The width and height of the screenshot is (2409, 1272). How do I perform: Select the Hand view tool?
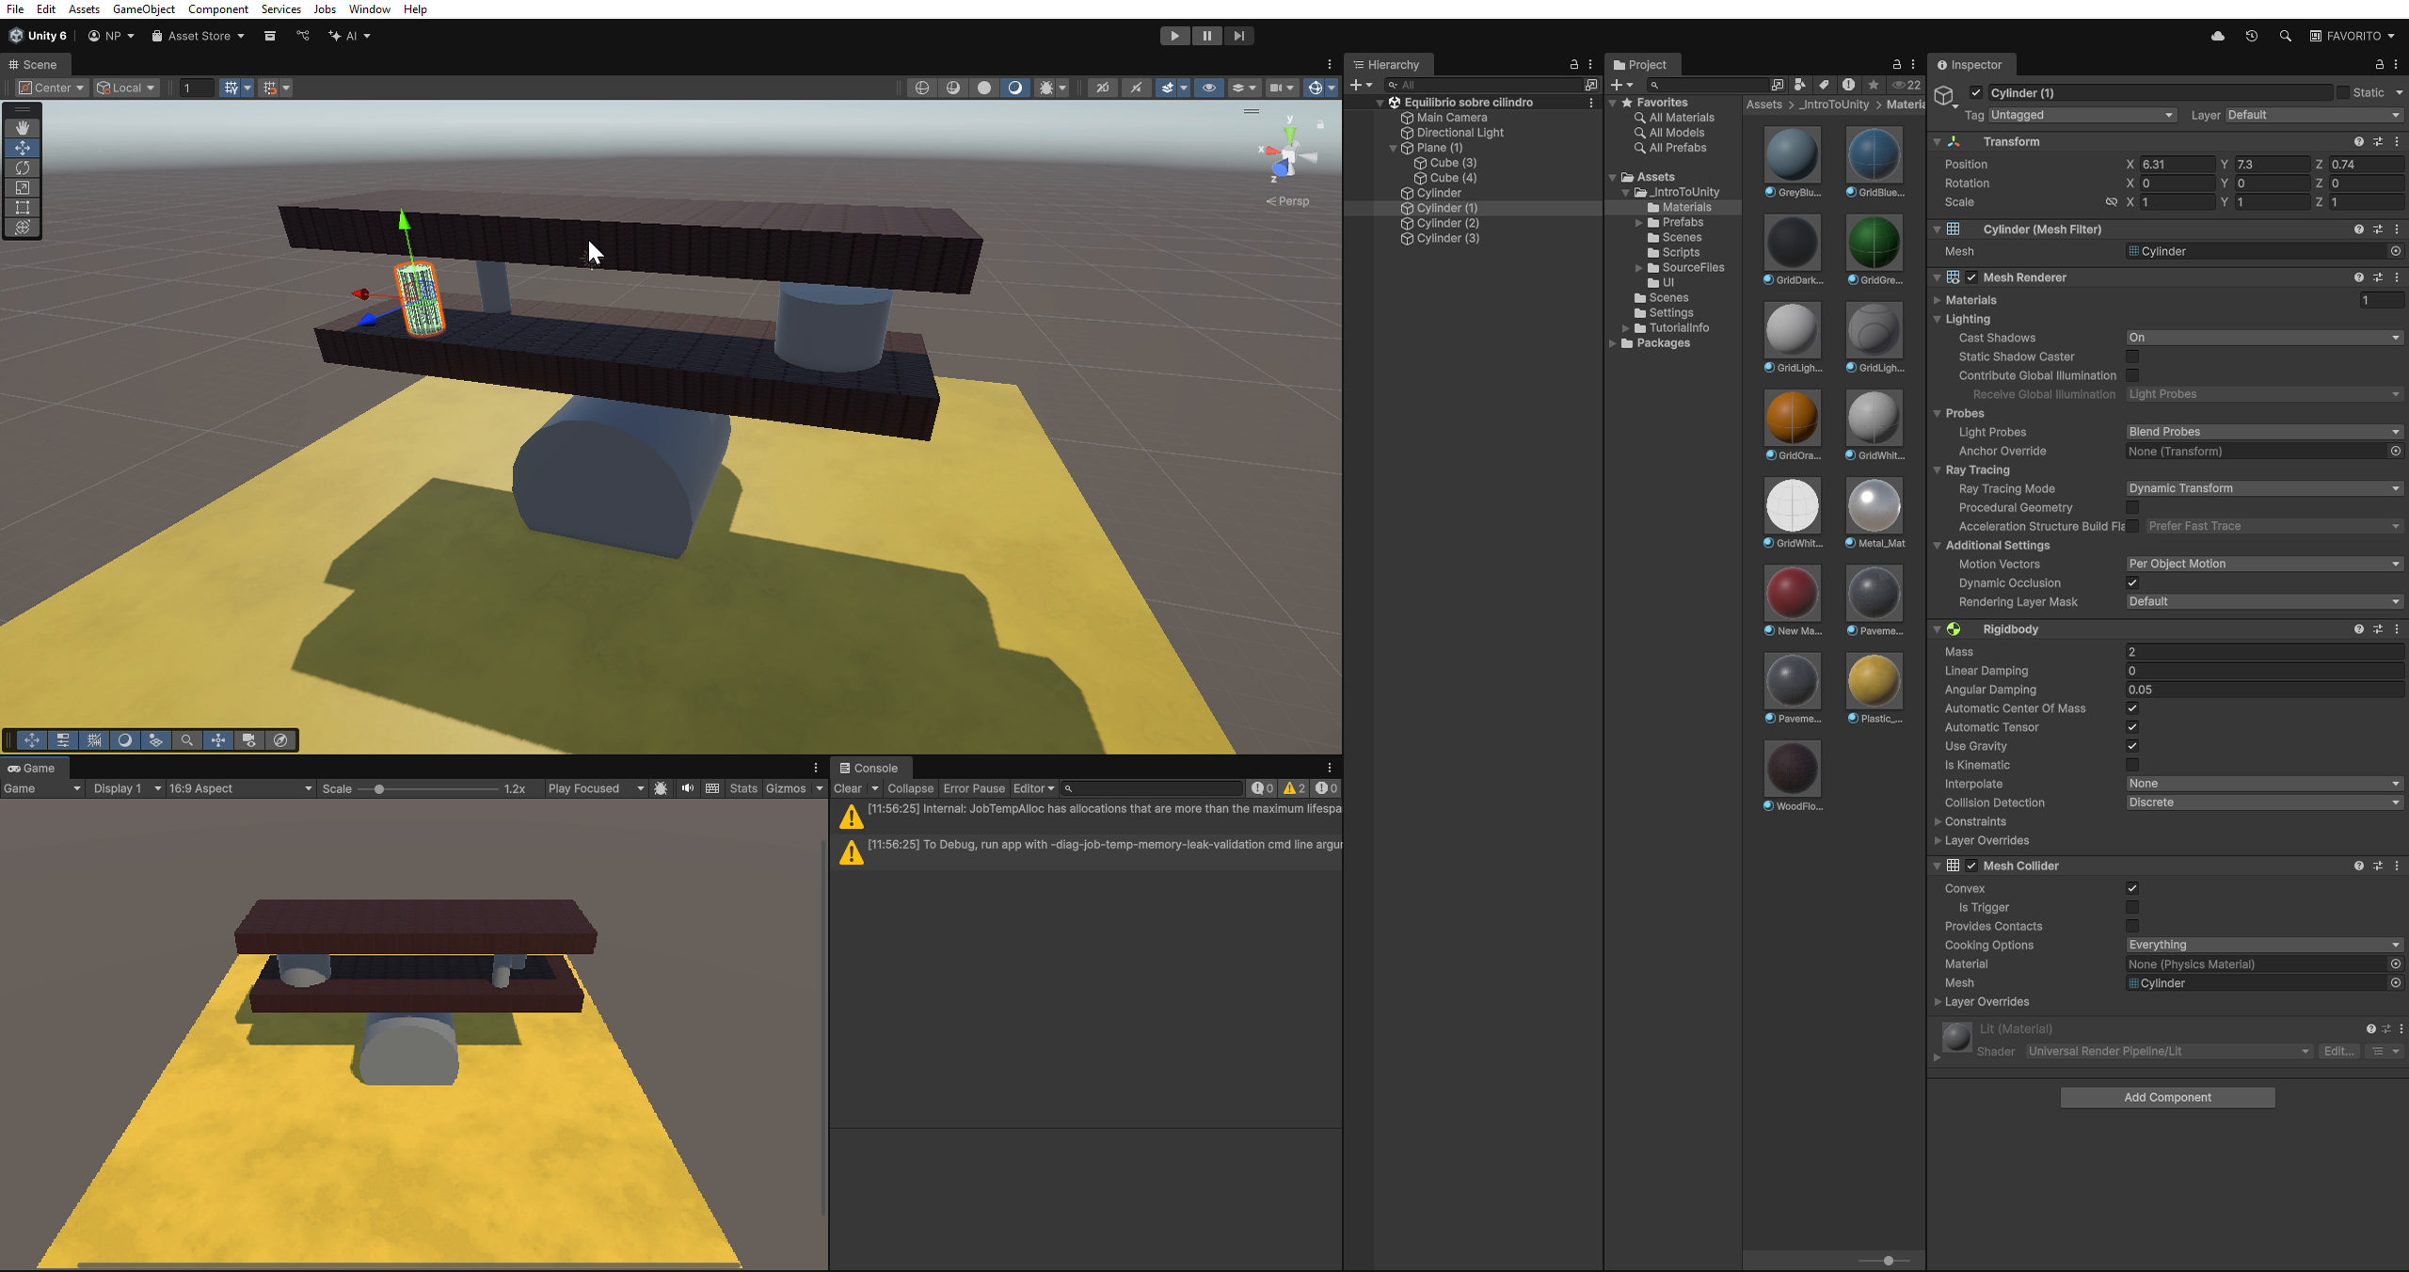click(x=23, y=128)
